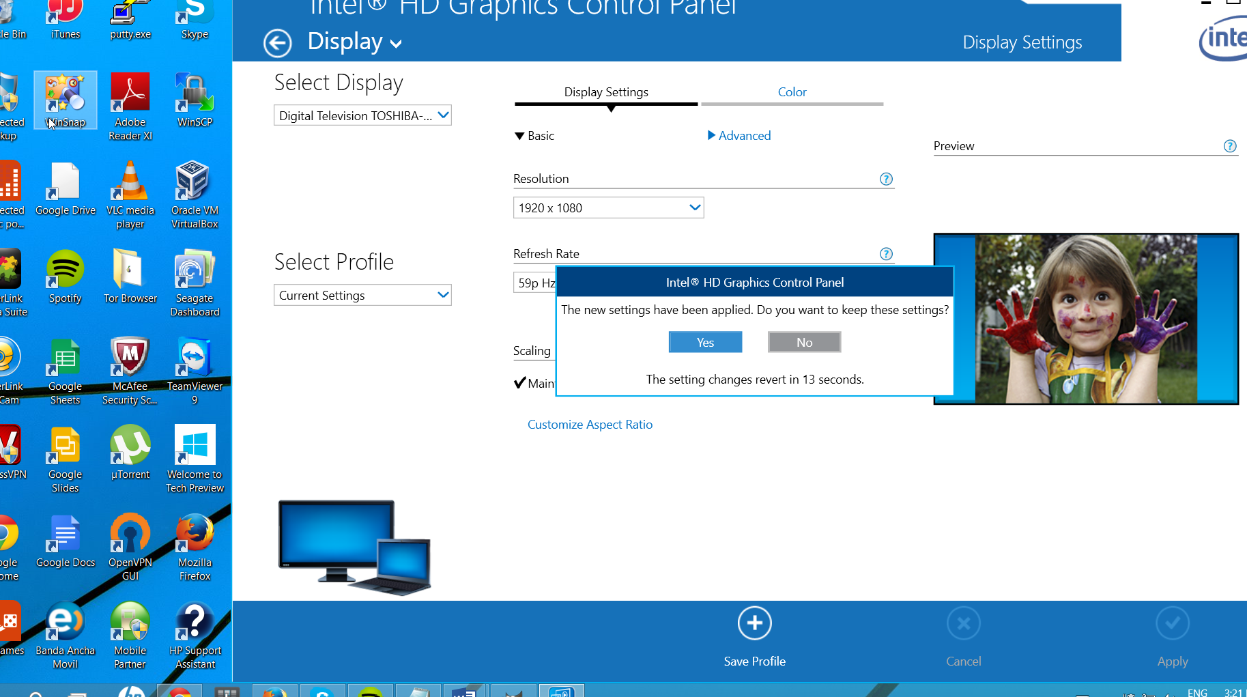
Task: Select the Adobe Reader XI desktop icon
Action: [x=130, y=106]
